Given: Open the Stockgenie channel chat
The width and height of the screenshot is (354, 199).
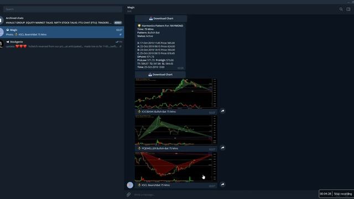Looking at the screenshot, I should pyautogui.click(x=62, y=44).
